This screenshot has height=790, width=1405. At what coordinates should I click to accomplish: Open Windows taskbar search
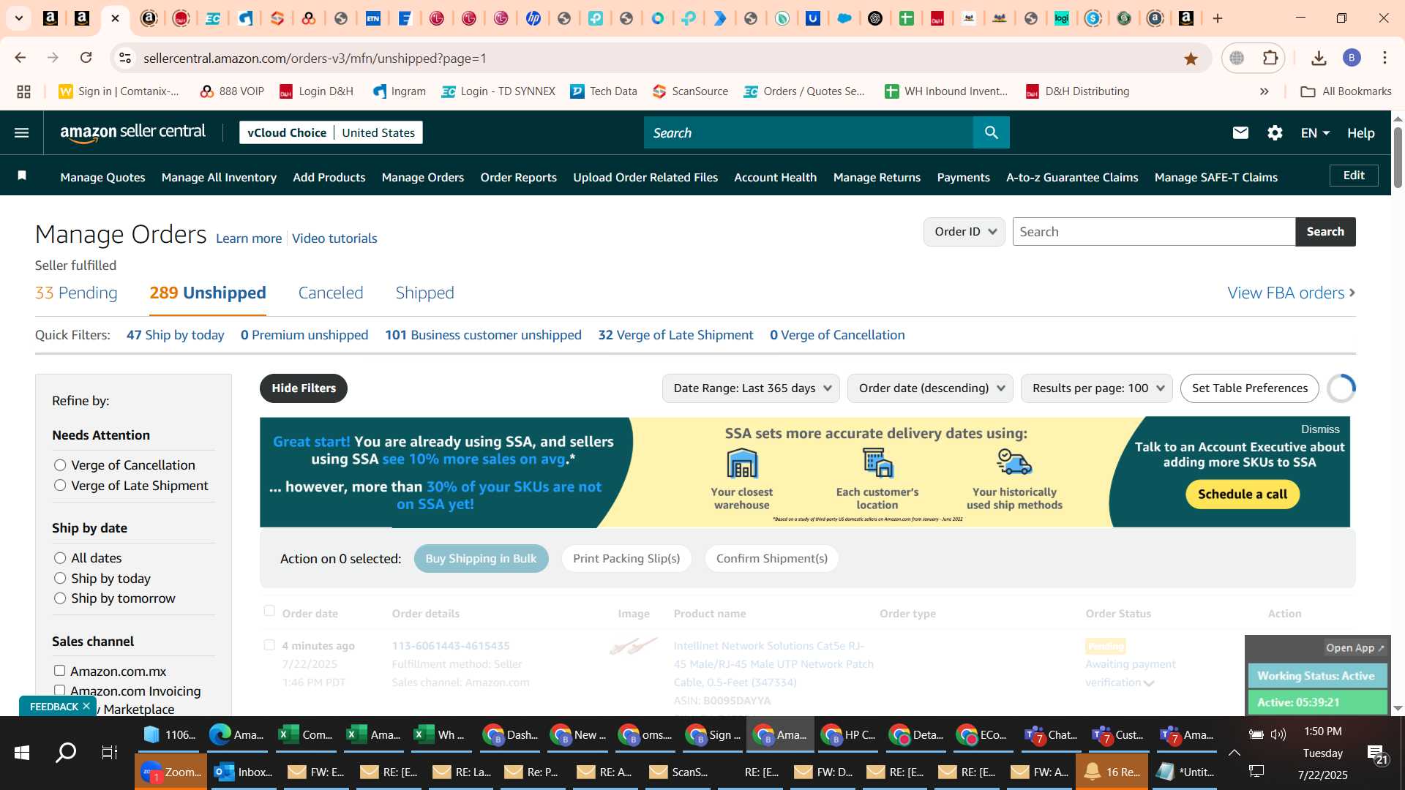pos(66,752)
